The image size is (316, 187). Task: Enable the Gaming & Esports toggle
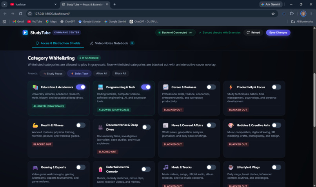point(81,167)
